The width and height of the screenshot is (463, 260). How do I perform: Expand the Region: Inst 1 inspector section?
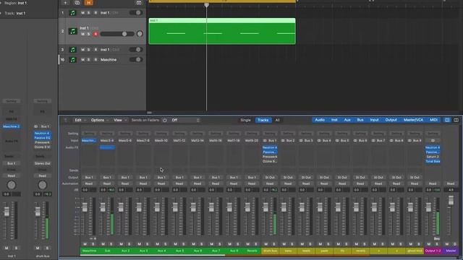1,3
